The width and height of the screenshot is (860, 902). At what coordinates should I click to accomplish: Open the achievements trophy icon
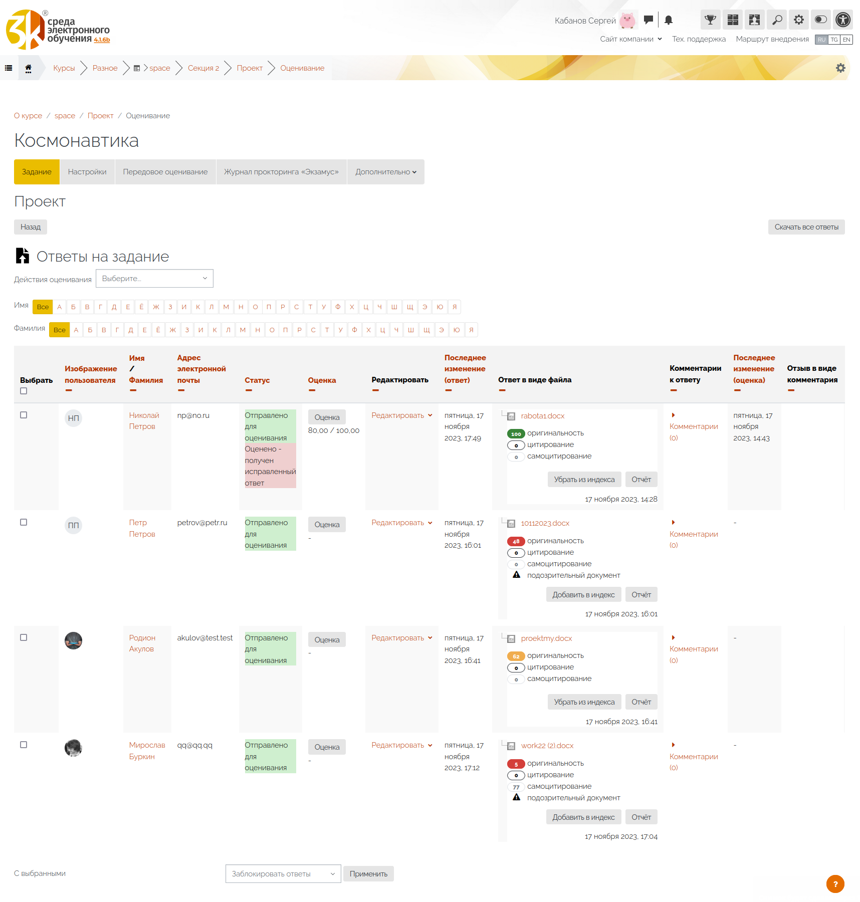point(710,20)
